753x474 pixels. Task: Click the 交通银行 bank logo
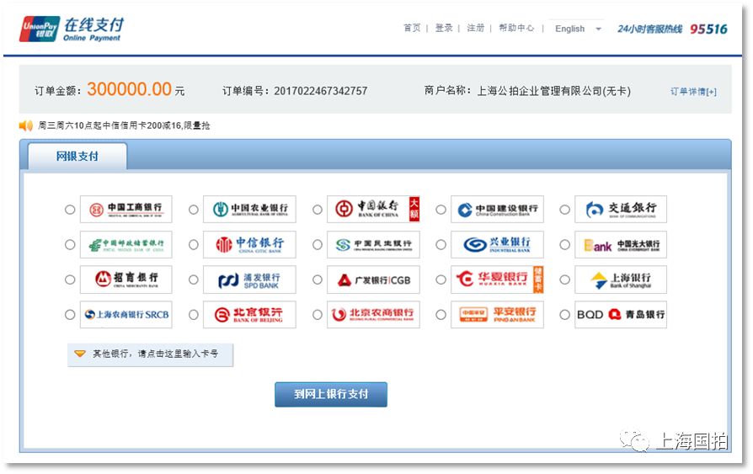pos(621,210)
